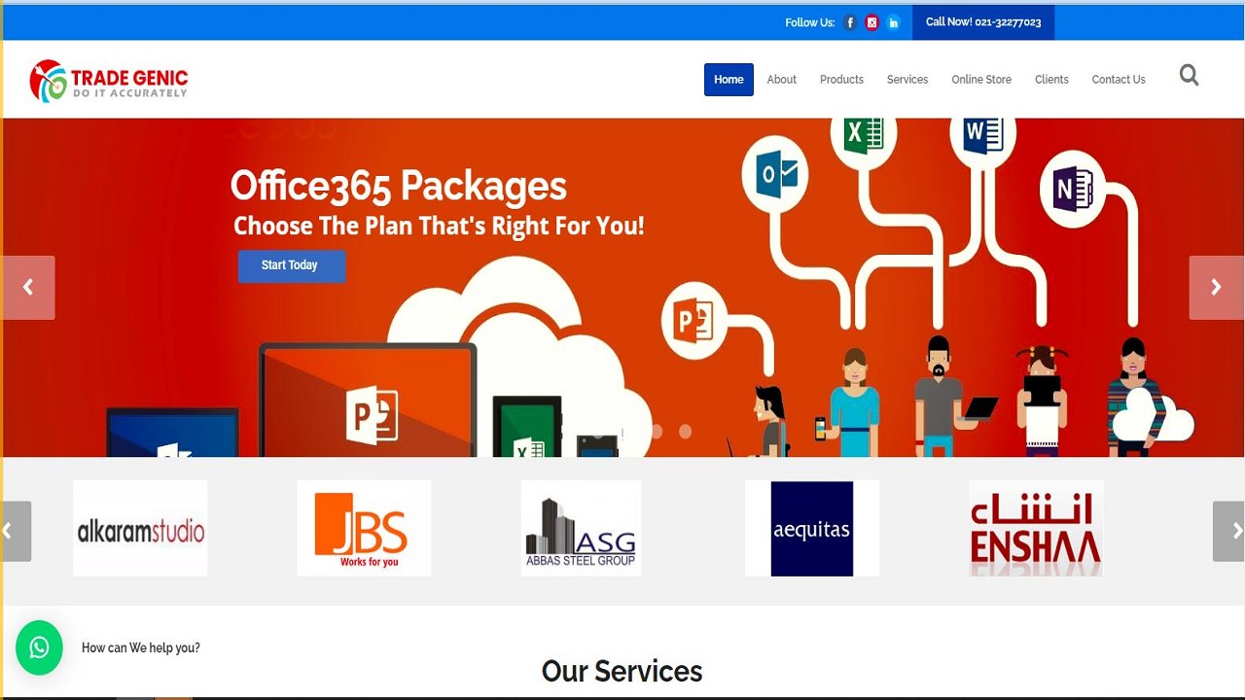The width and height of the screenshot is (1245, 700).
Task: Open the WhatsApp chat icon
Action: [39, 647]
